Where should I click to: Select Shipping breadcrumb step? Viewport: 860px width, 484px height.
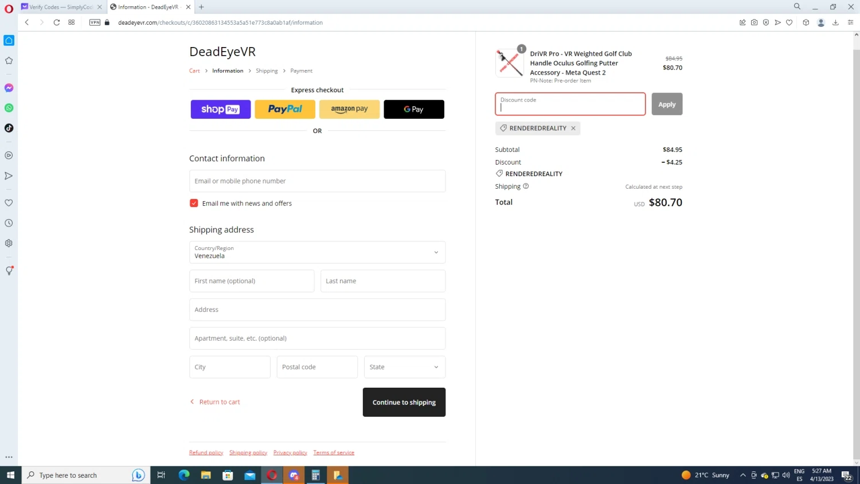click(x=267, y=71)
